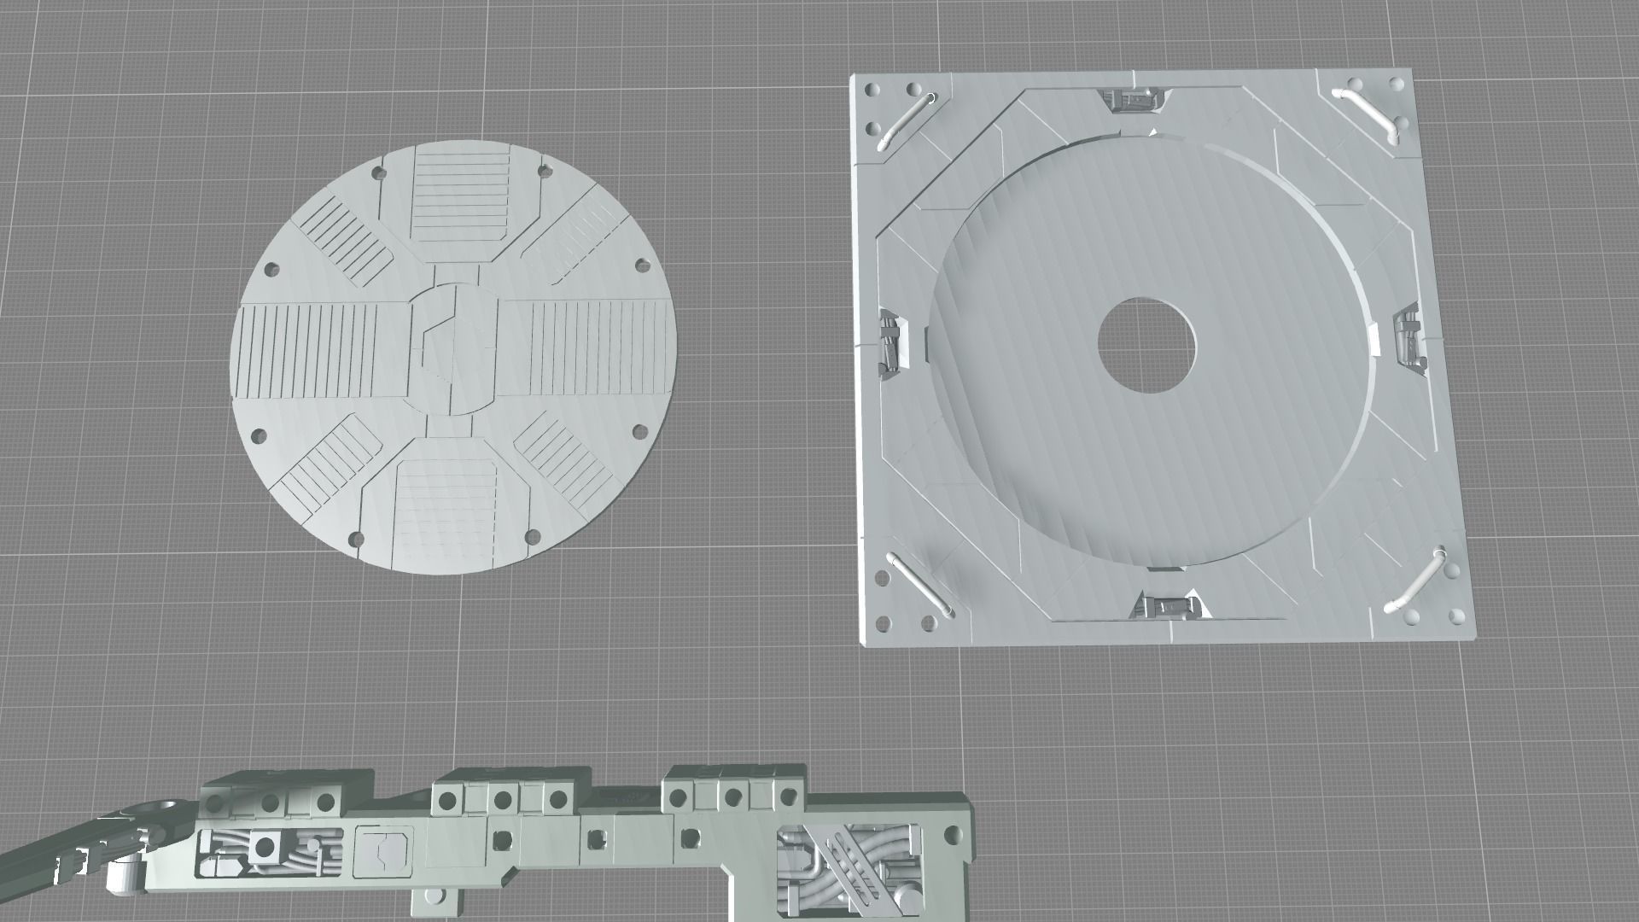Click the top edge clip on square plate
The height and width of the screenshot is (922, 1639).
1131,101
